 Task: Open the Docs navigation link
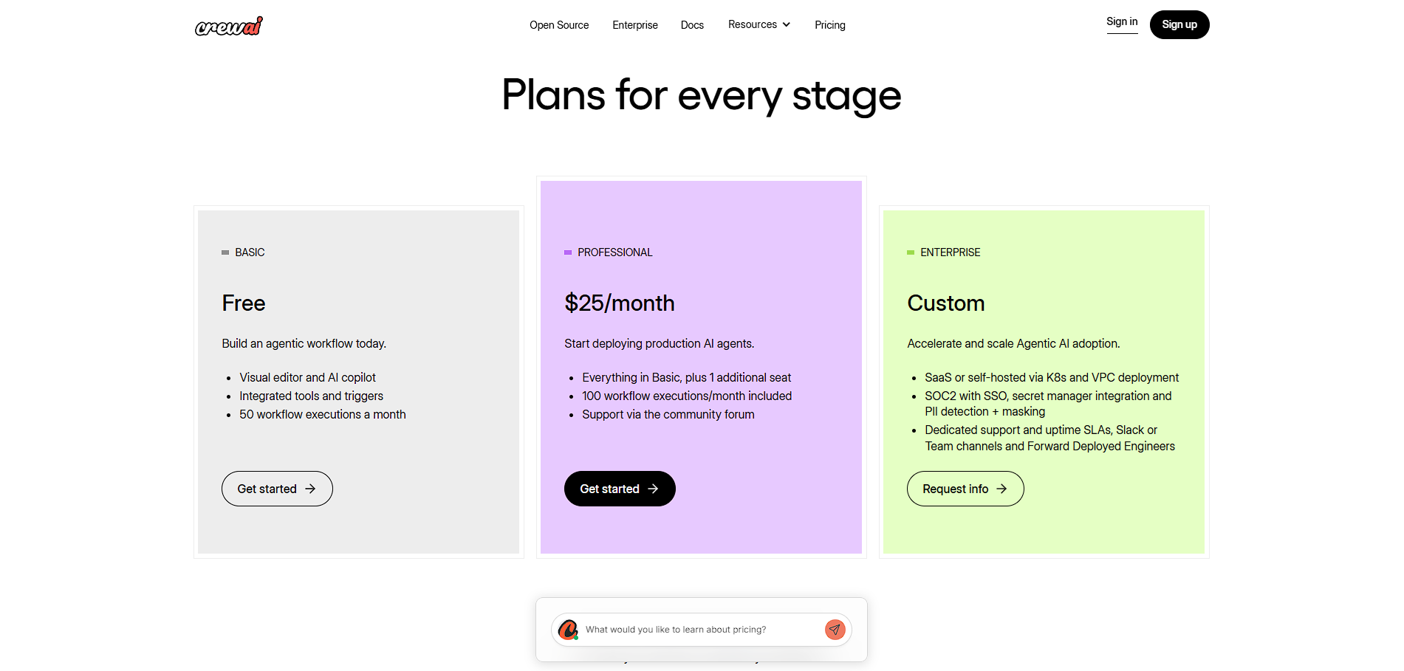(692, 25)
